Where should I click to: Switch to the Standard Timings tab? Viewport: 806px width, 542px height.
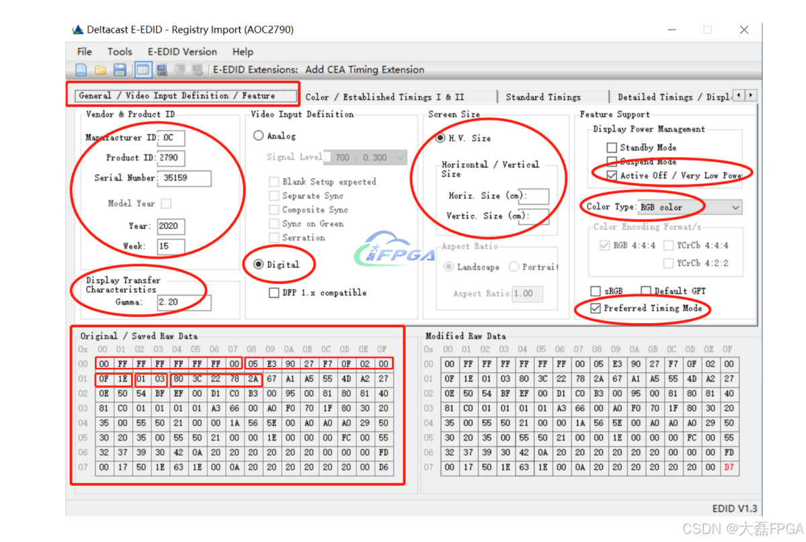click(x=544, y=97)
